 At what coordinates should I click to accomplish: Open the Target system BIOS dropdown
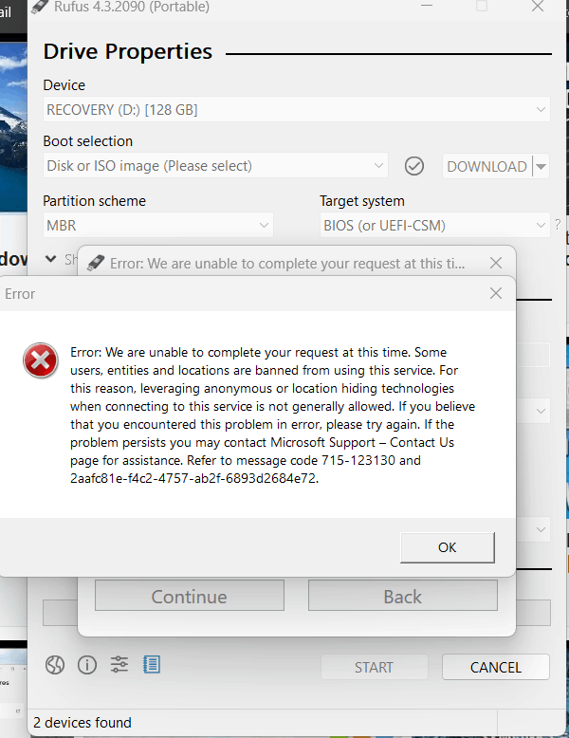(x=435, y=225)
